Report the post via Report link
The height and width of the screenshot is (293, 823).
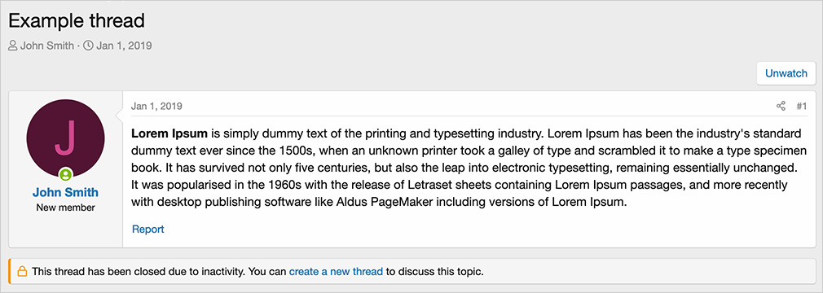148,229
